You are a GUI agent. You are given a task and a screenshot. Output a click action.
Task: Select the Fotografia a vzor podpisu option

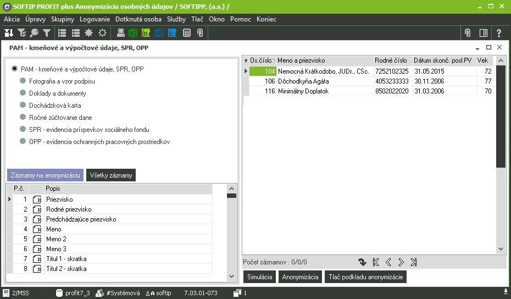[x=23, y=81]
